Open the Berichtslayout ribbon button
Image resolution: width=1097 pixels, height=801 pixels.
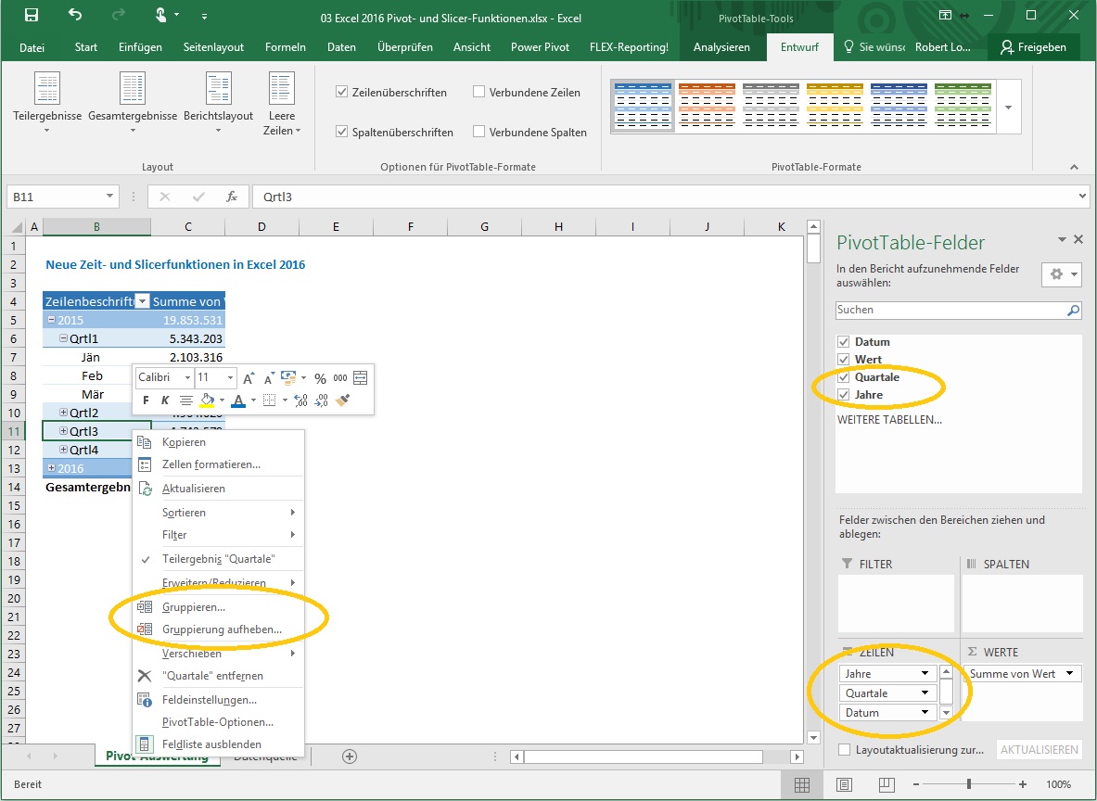pyautogui.click(x=218, y=102)
